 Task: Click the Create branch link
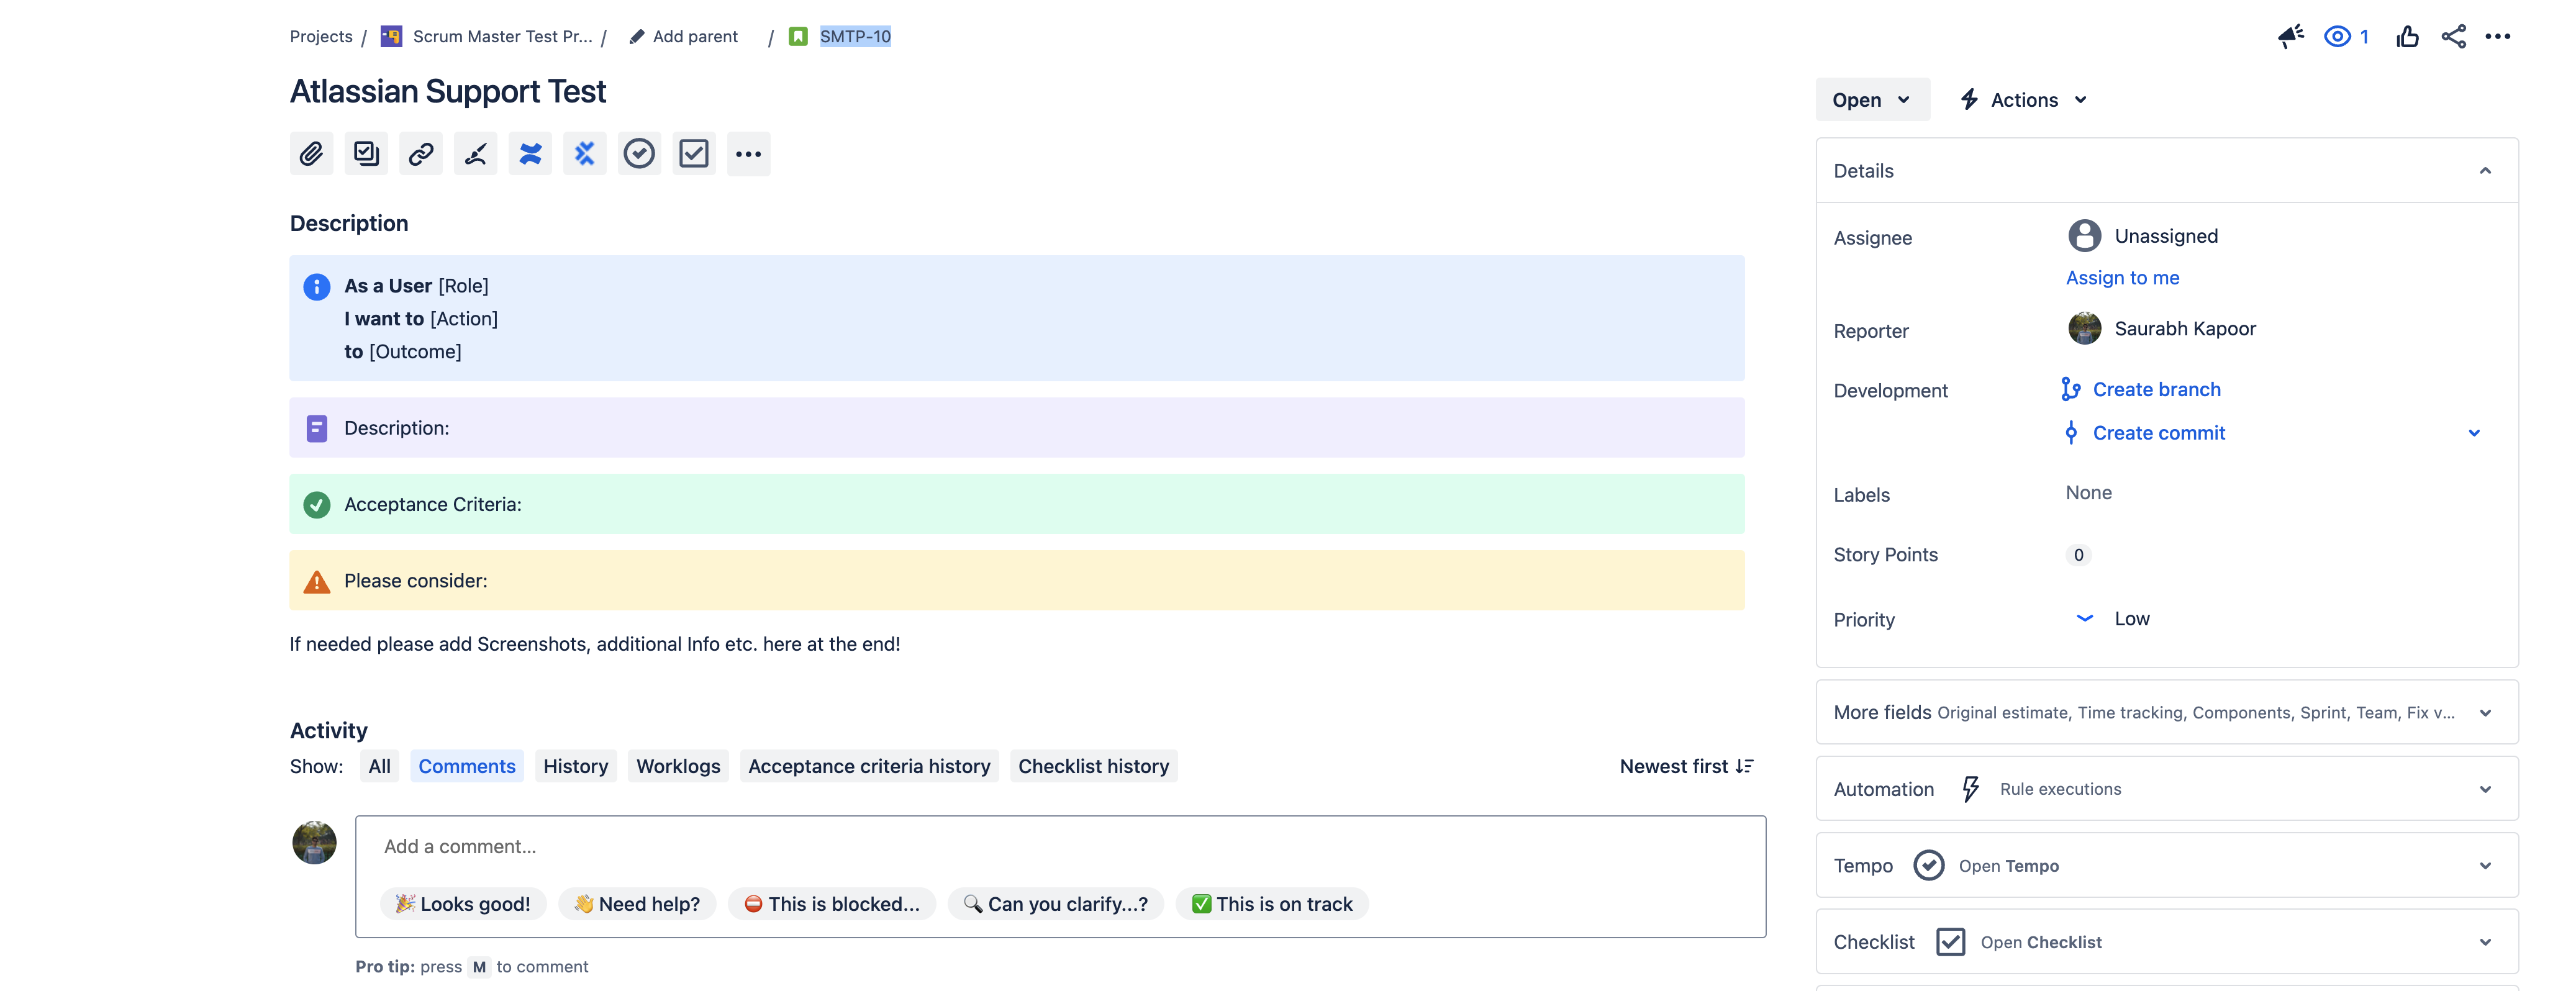2156,390
